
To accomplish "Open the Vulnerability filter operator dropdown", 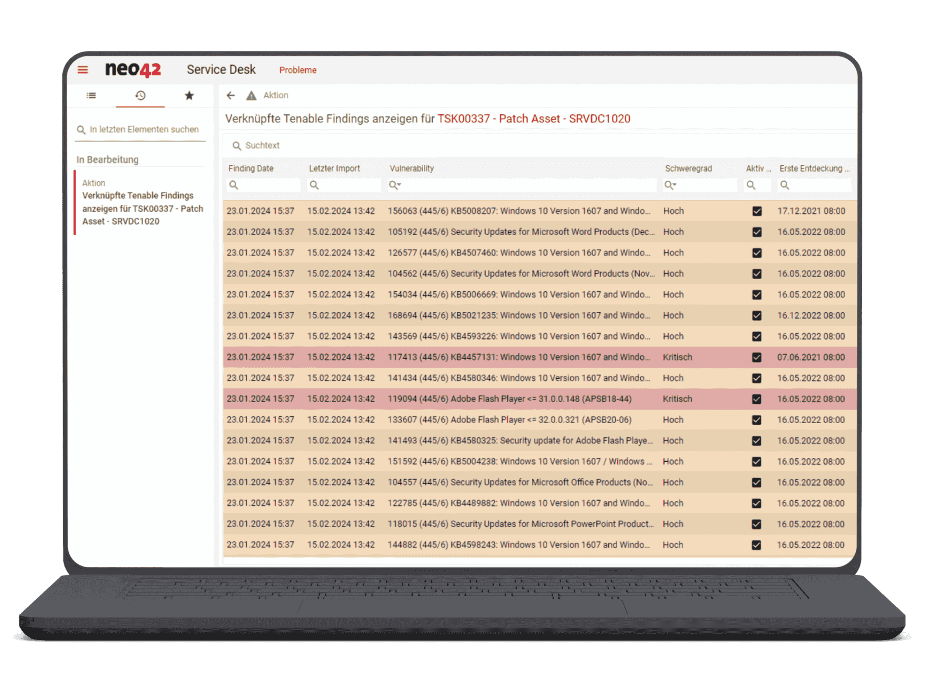I will [395, 185].
